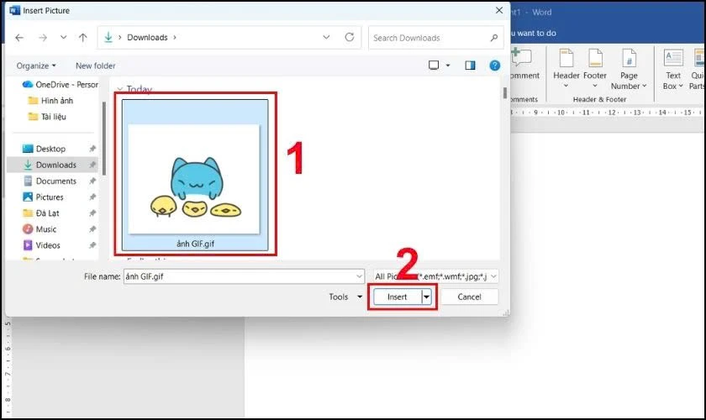
Task: Open the Organize menu
Action: (36, 66)
